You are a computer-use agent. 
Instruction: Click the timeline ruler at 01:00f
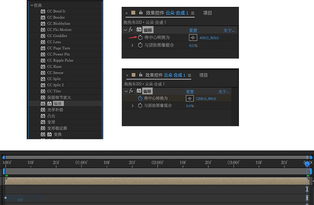[81, 163]
